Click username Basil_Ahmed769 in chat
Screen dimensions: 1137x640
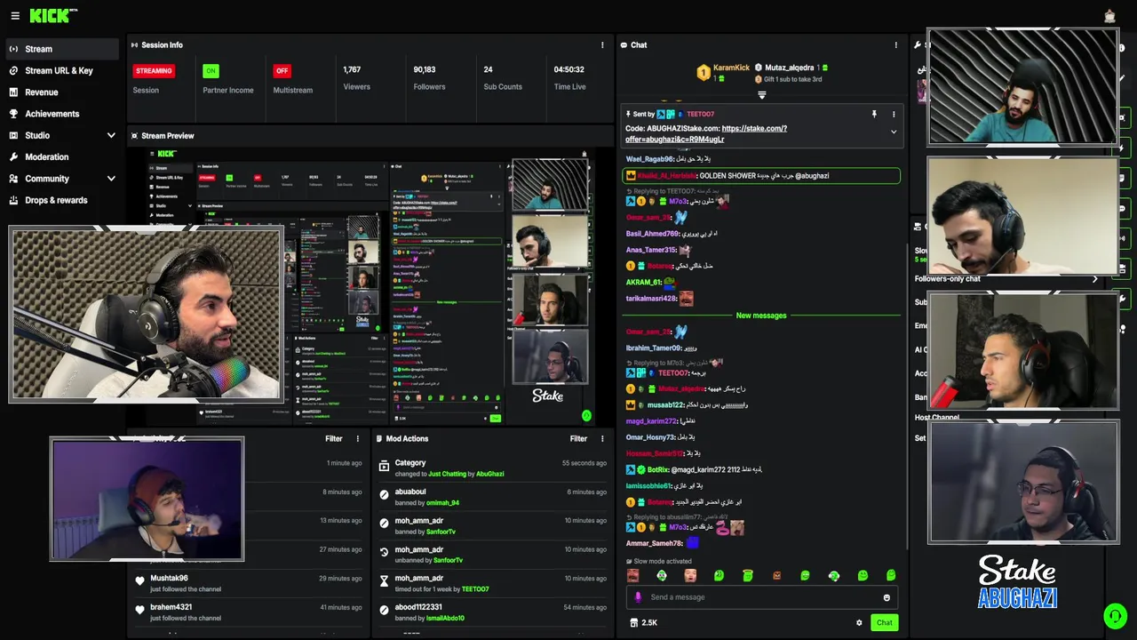pyautogui.click(x=652, y=234)
